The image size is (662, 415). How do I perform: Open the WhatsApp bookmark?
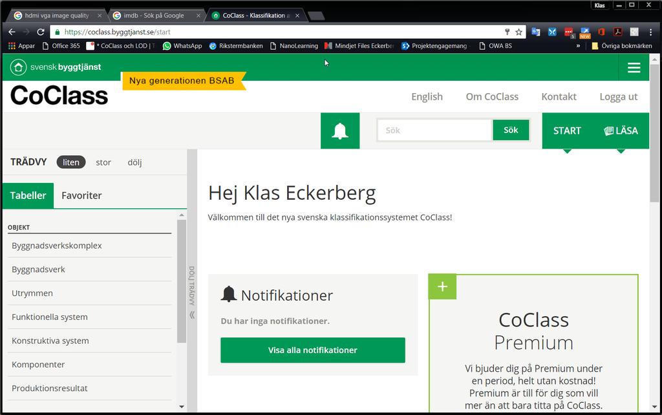(182, 46)
